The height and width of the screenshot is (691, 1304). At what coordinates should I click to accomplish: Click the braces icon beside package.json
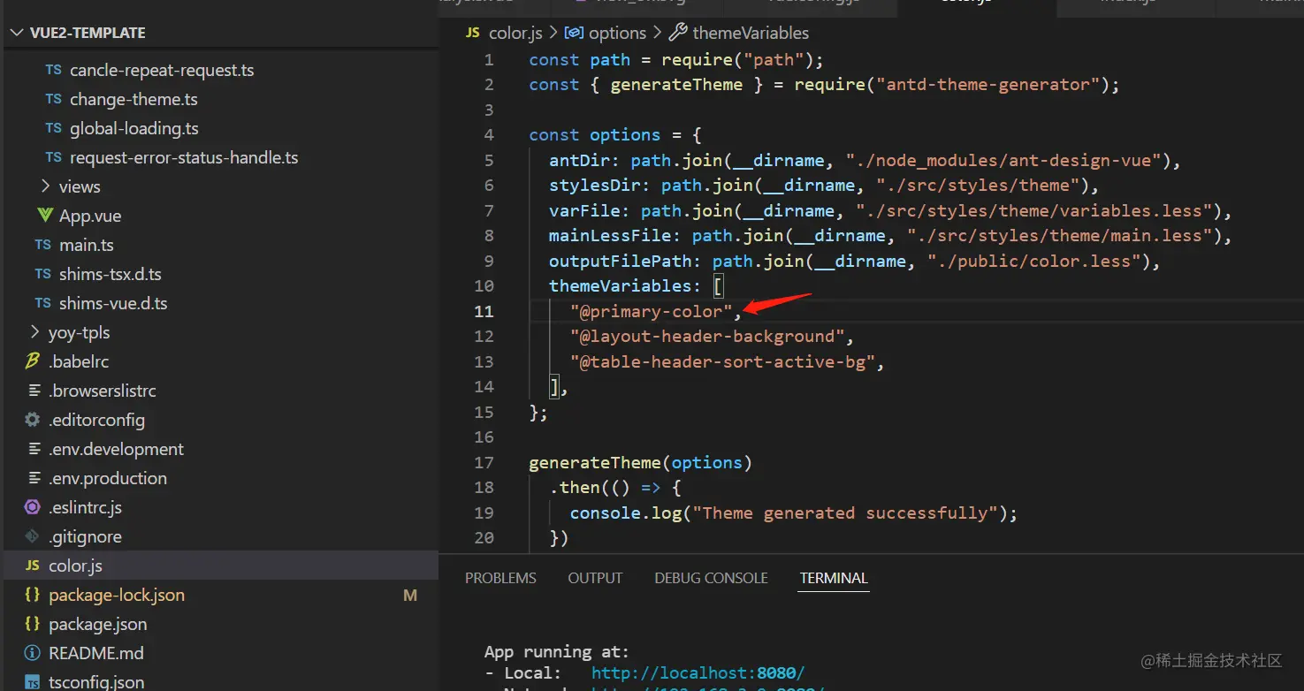(33, 624)
